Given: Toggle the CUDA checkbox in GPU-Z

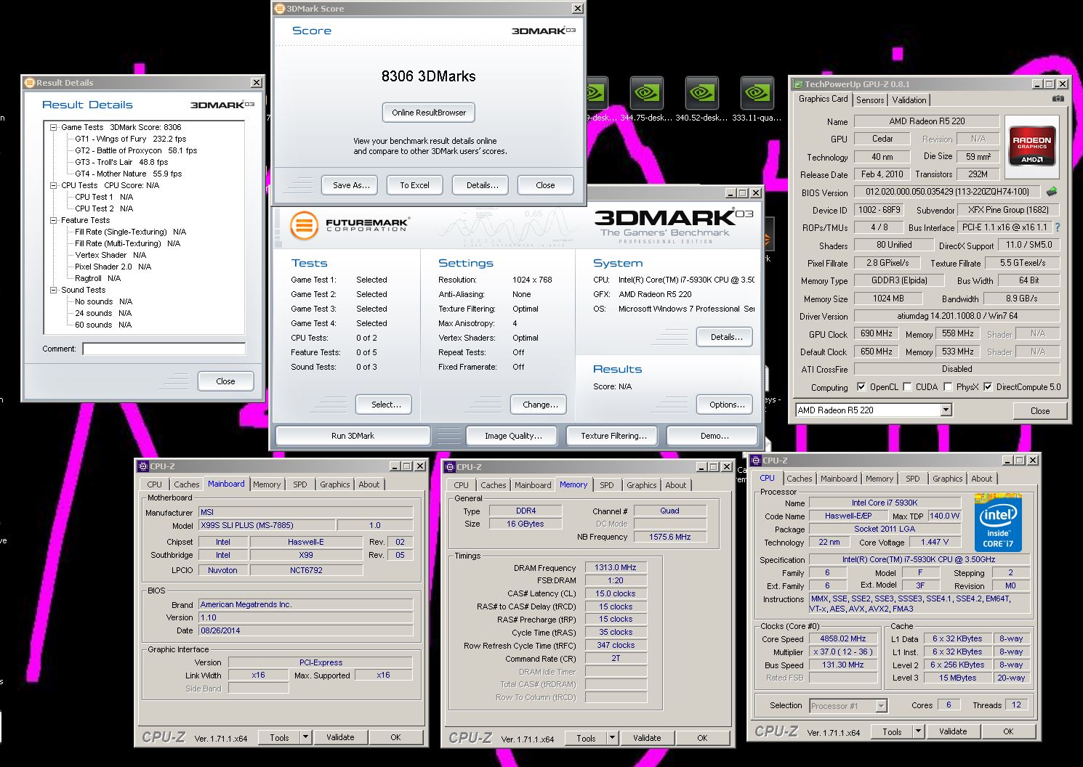Looking at the screenshot, I should coord(907,387).
